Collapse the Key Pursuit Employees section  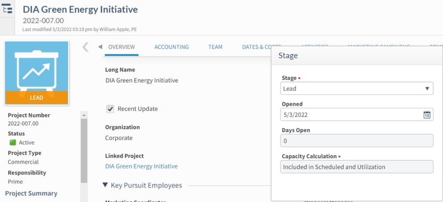coord(105,185)
